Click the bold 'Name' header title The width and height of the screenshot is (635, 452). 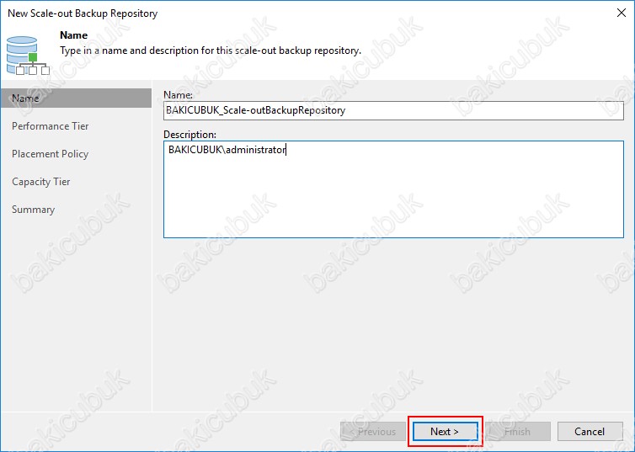pyautogui.click(x=74, y=35)
